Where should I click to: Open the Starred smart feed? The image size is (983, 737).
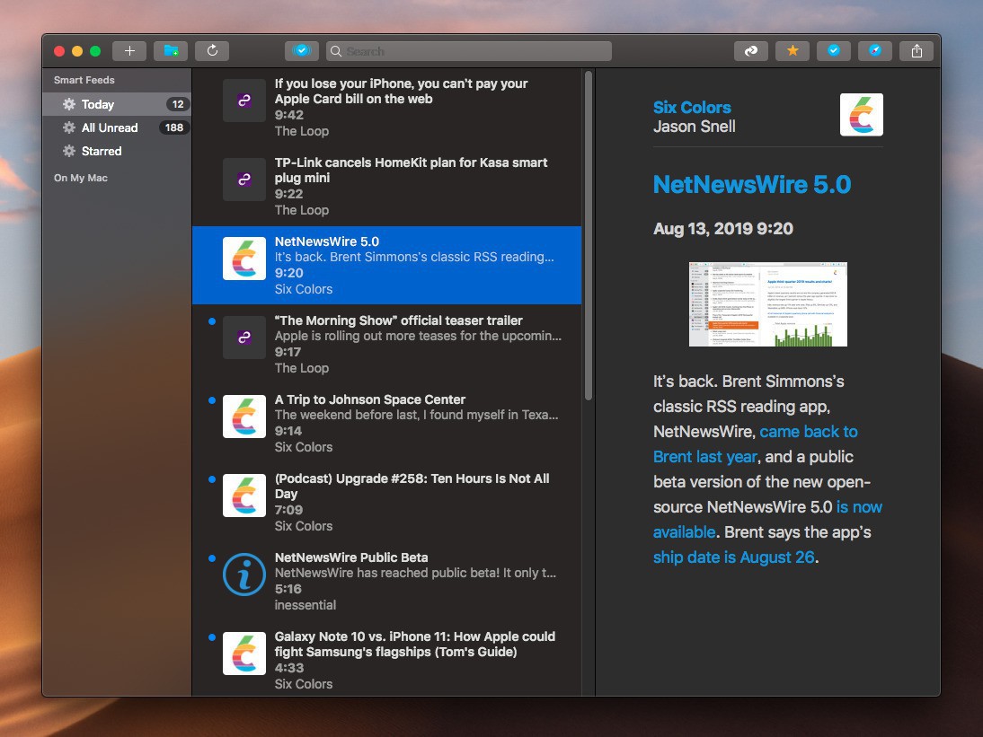102,151
